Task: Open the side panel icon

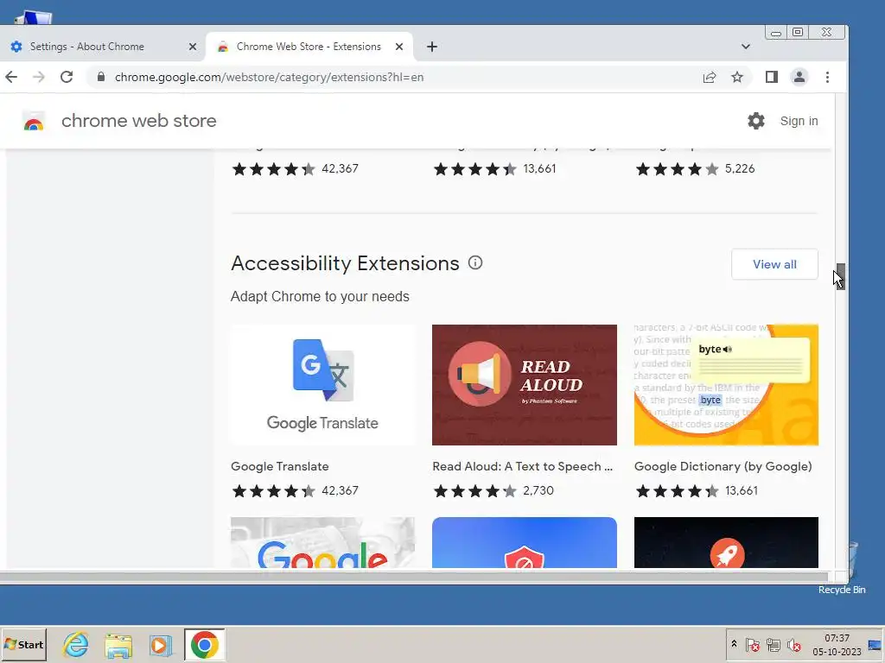Action: point(772,77)
